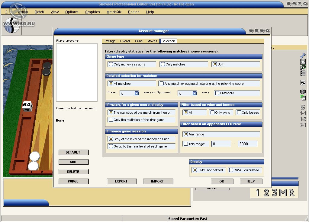Image resolution: width=309 pixels, height=222 pixels.
Task: Click the lined list document icon
Action: pos(303,73)
